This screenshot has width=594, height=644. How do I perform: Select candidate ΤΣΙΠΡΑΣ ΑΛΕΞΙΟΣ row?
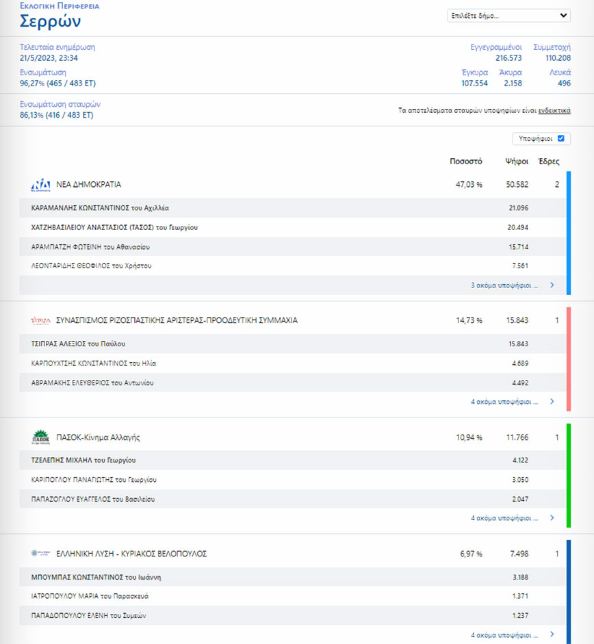79,344
